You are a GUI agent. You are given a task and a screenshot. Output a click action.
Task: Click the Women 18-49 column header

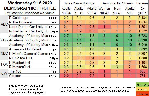coord(104,11)
